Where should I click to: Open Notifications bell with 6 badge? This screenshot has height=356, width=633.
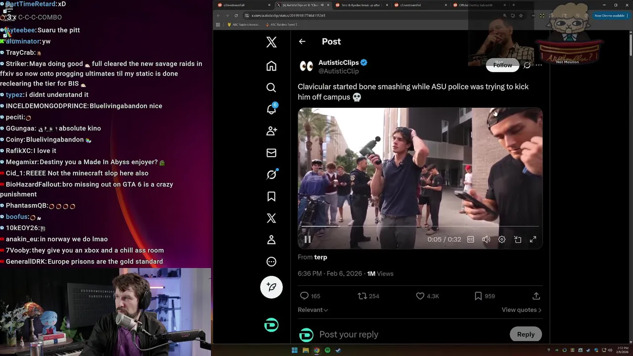(271, 109)
